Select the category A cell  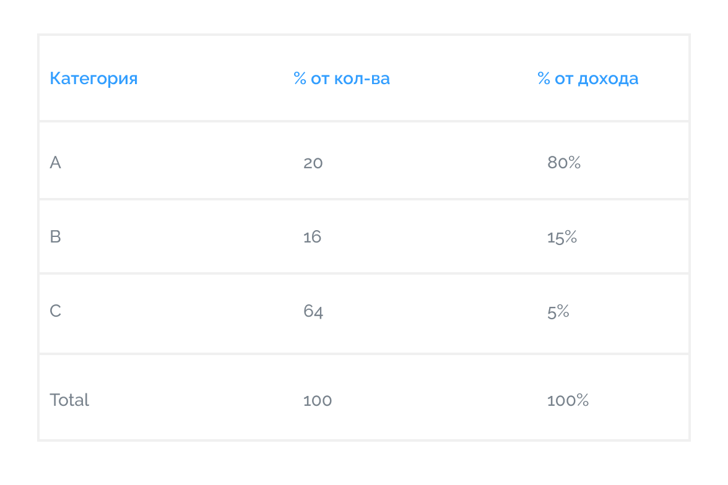(x=55, y=163)
